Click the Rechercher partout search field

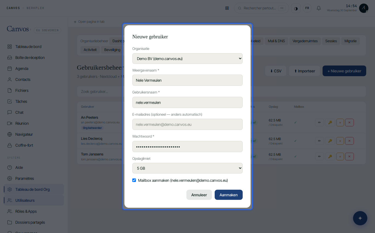coord(261,8)
